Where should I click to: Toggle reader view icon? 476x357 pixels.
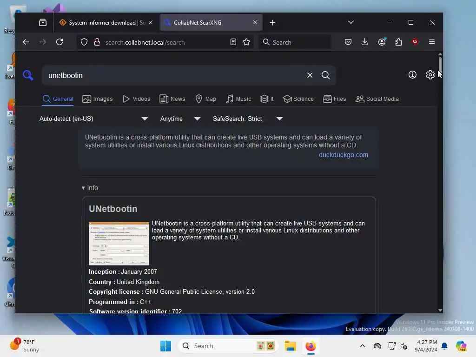coord(233,42)
